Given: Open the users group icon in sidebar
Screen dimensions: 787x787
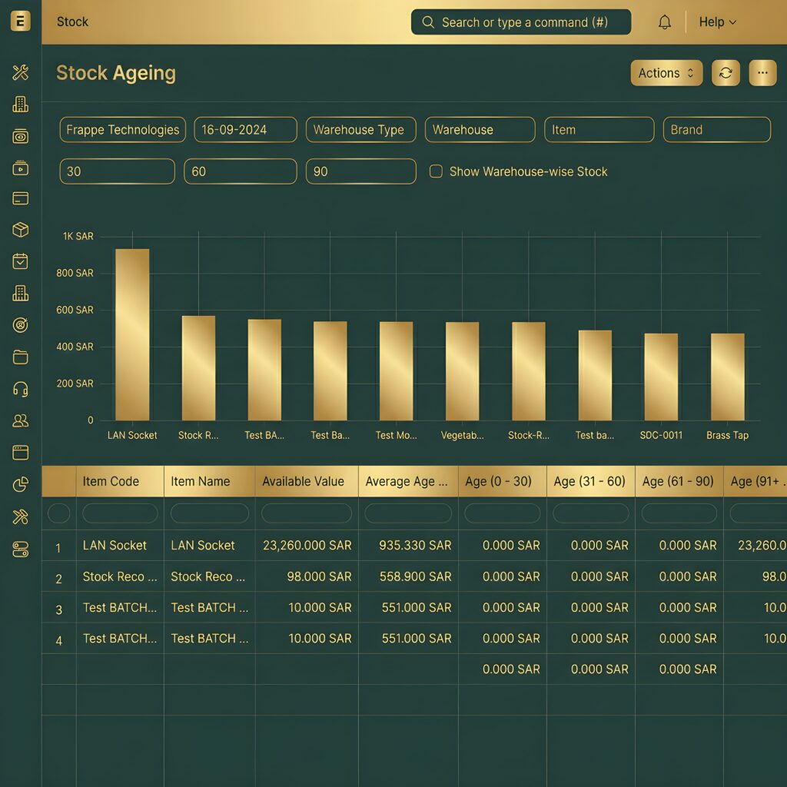Looking at the screenshot, I should pos(21,420).
